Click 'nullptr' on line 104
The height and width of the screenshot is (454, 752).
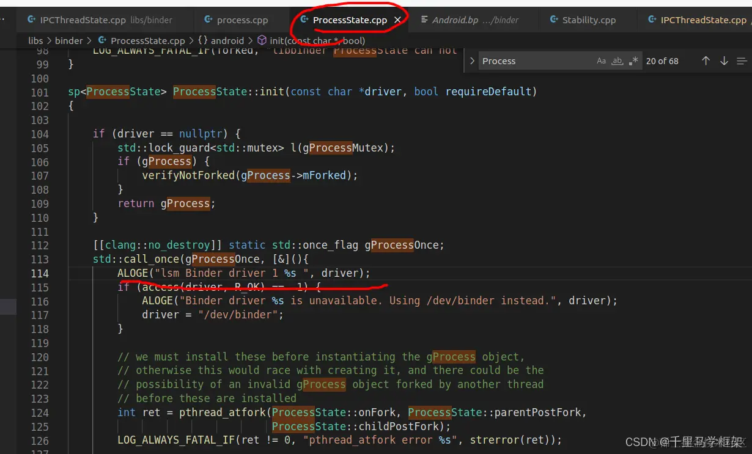201,134
